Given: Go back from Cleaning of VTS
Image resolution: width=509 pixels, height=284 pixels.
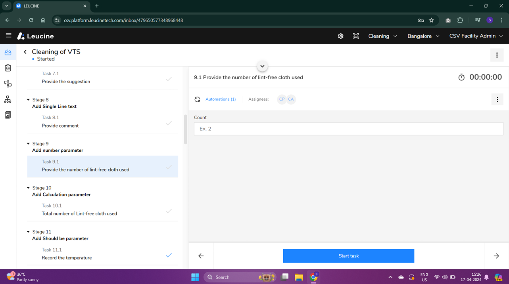Looking at the screenshot, I should (x=25, y=52).
